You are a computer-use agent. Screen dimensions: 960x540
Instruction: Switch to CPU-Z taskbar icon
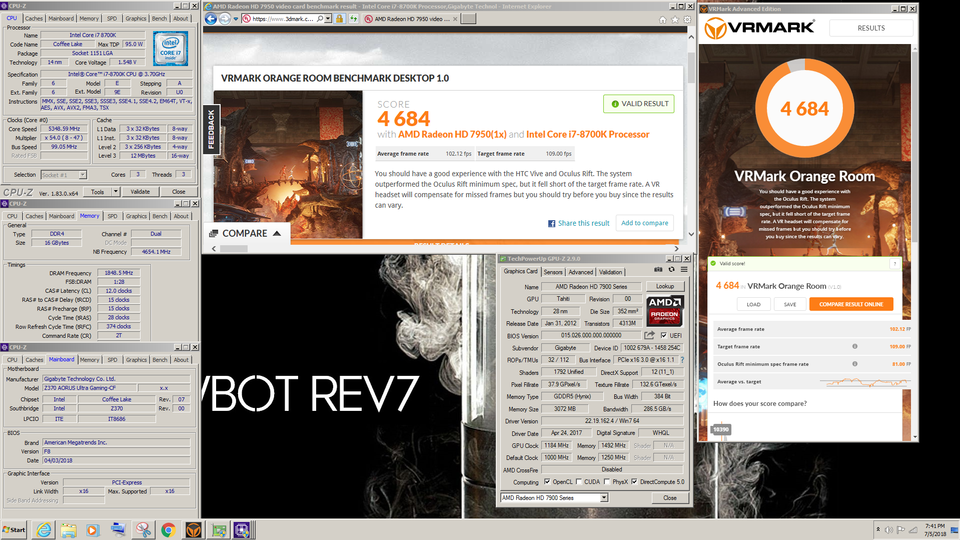click(242, 530)
